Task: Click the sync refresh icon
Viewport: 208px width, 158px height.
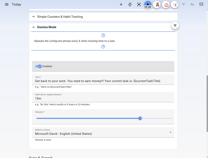Action: click(130, 4)
